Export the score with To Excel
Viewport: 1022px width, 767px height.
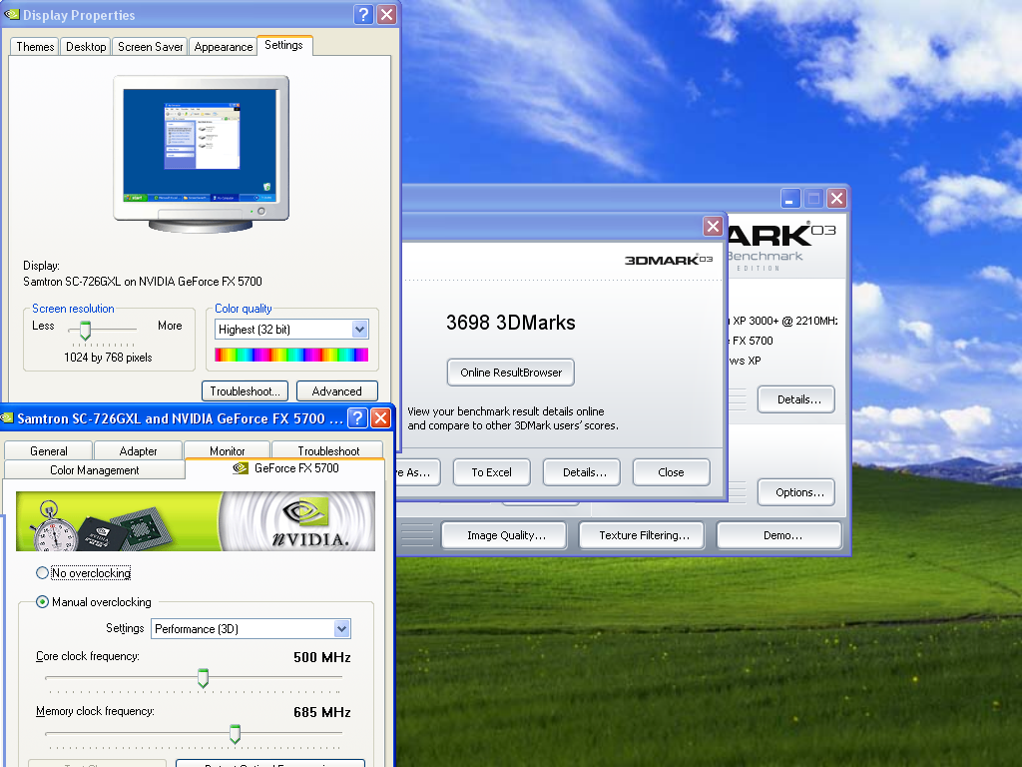click(x=491, y=472)
